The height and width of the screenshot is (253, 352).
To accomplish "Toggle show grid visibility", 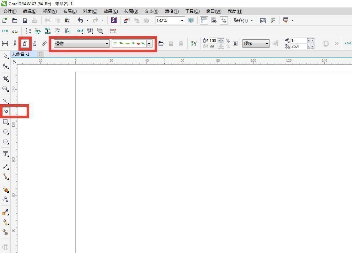I will pos(214,21).
